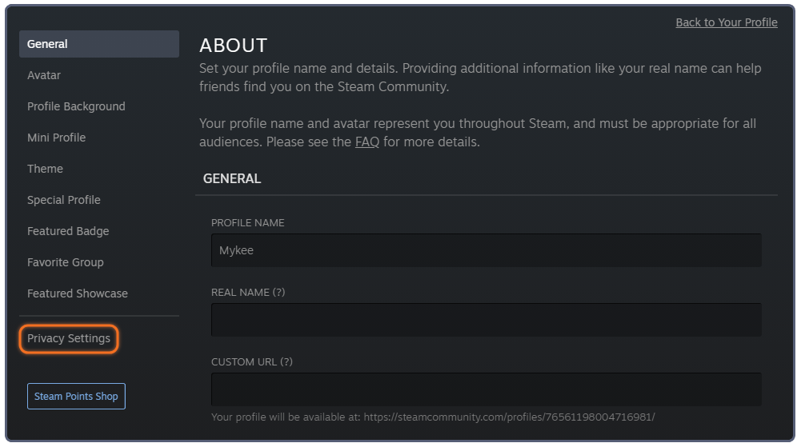The width and height of the screenshot is (801, 447).
Task: Open Special Profile settings
Action: pos(64,200)
